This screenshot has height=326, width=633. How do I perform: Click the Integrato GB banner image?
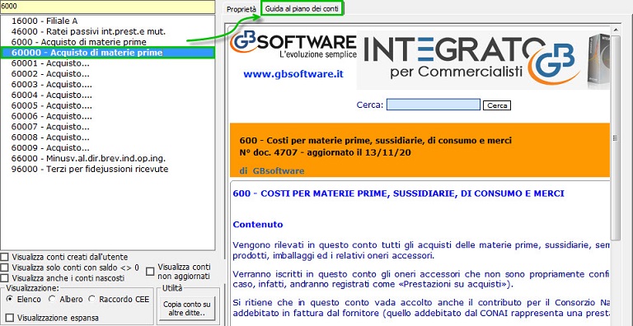tap(483, 60)
